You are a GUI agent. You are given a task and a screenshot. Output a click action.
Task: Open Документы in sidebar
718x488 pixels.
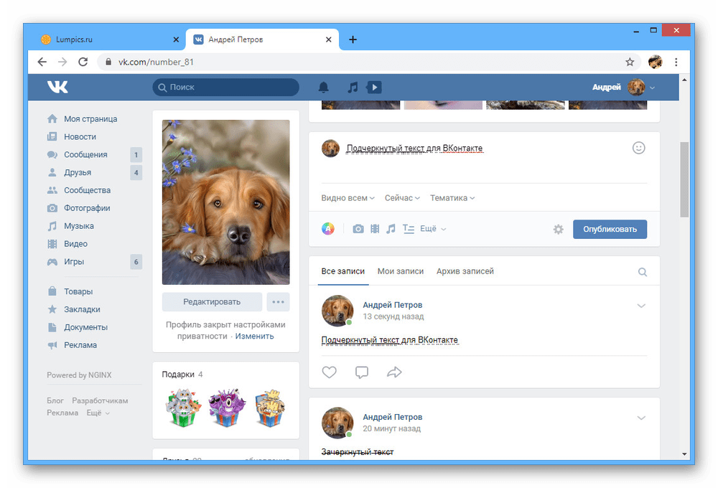[85, 327]
